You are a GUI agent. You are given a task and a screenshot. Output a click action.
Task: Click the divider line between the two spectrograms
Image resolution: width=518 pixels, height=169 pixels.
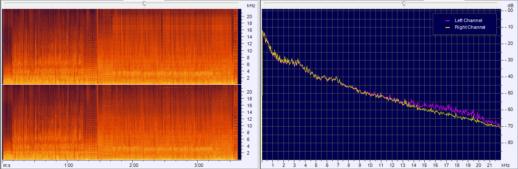coord(119,85)
